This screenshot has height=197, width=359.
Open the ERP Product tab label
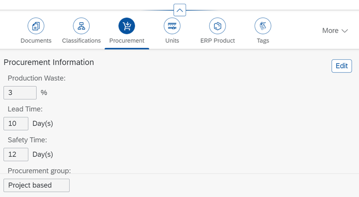coord(217,41)
